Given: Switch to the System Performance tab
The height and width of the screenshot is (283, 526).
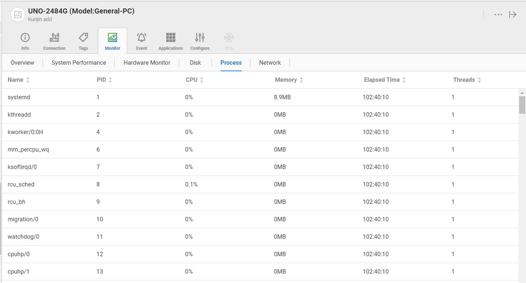Looking at the screenshot, I should (x=79, y=63).
